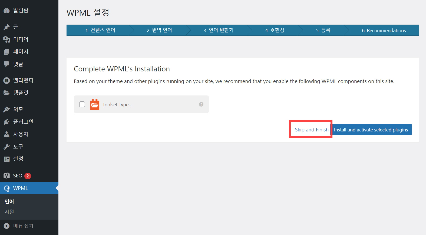Click the 도구 wrench icon
The height and width of the screenshot is (235, 426).
pyautogui.click(x=6, y=147)
